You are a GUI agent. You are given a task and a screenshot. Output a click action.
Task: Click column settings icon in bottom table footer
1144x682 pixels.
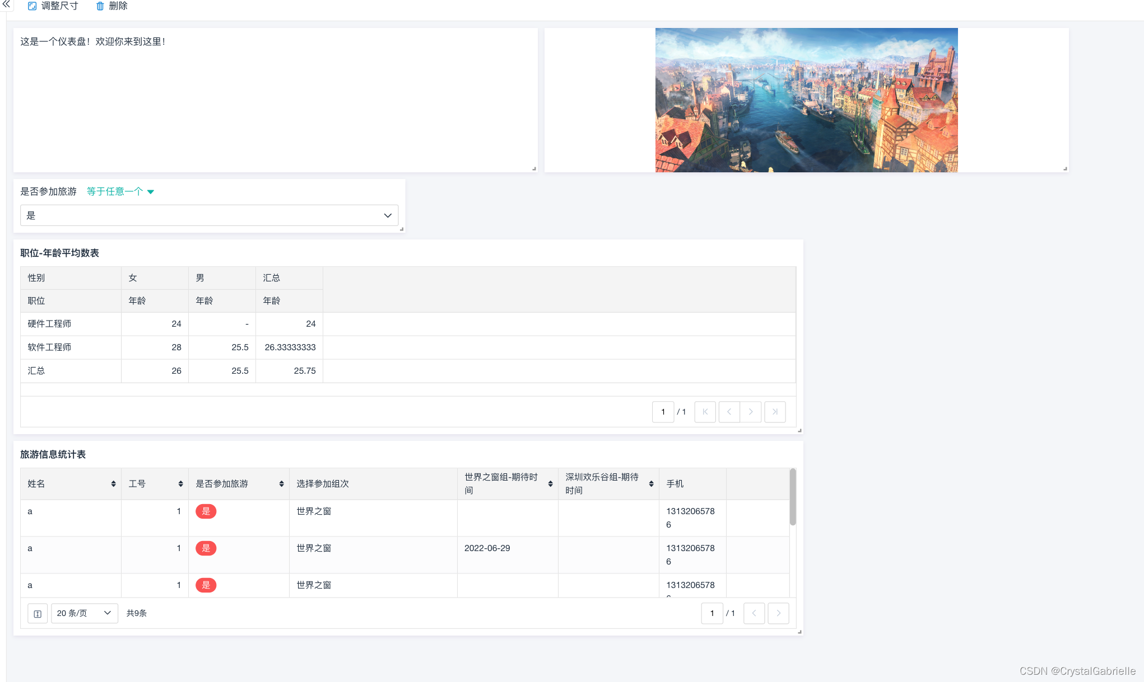pos(38,614)
